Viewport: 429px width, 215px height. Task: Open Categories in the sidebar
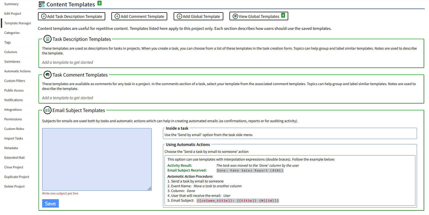(x=12, y=33)
